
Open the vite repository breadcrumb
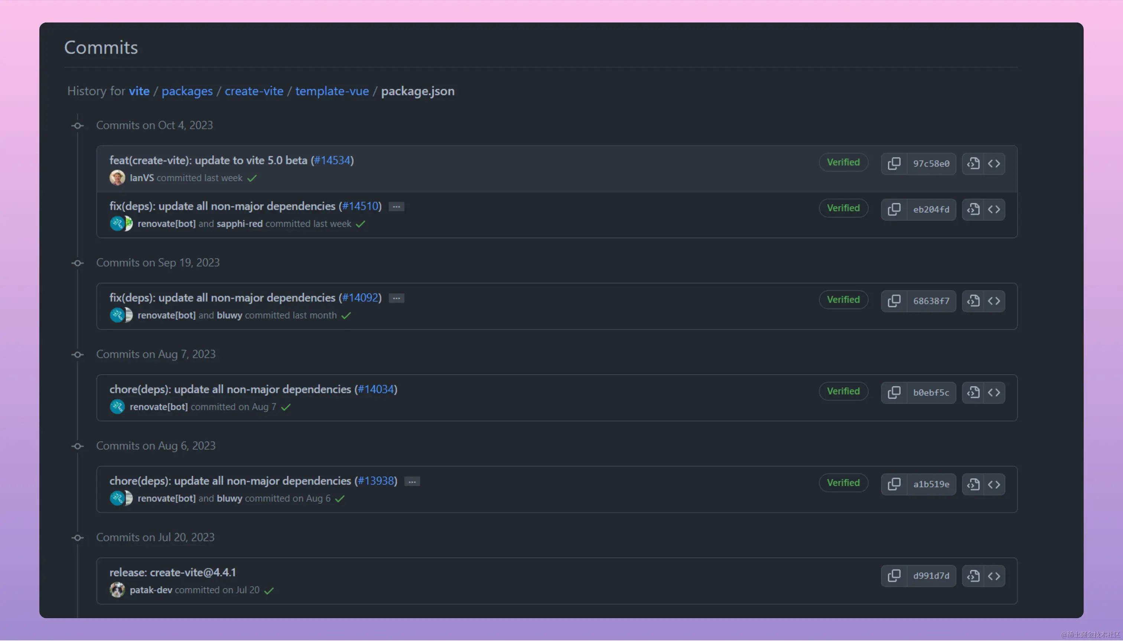click(139, 91)
